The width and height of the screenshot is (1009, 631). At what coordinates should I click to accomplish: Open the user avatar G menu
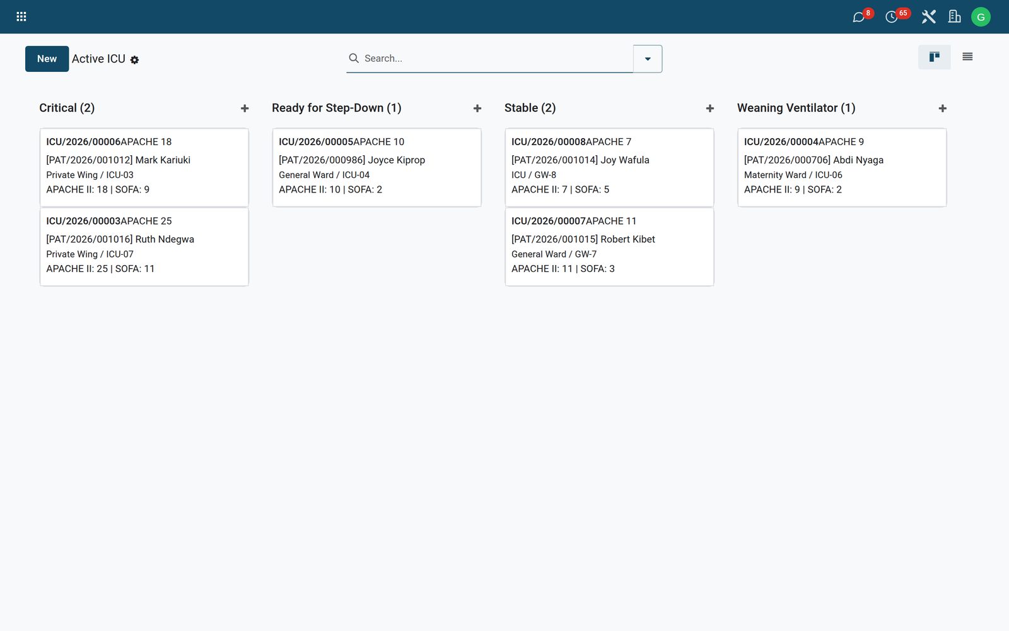pyautogui.click(x=981, y=17)
